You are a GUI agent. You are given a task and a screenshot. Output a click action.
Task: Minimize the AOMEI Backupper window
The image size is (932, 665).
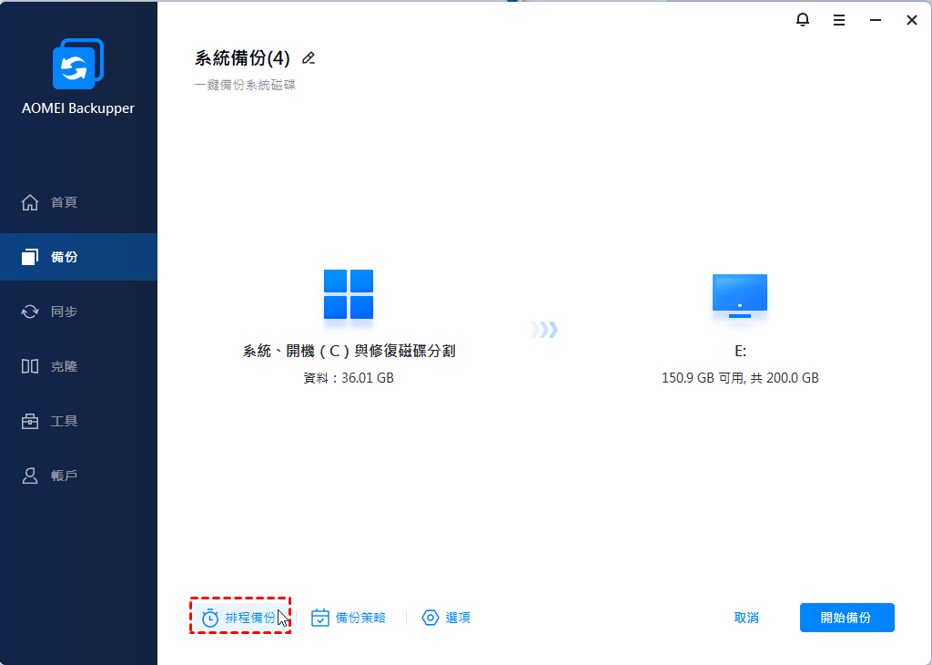[875, 20]
